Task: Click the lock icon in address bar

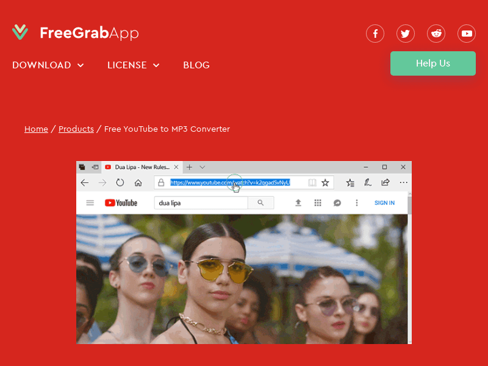Action: coord(161,182)
